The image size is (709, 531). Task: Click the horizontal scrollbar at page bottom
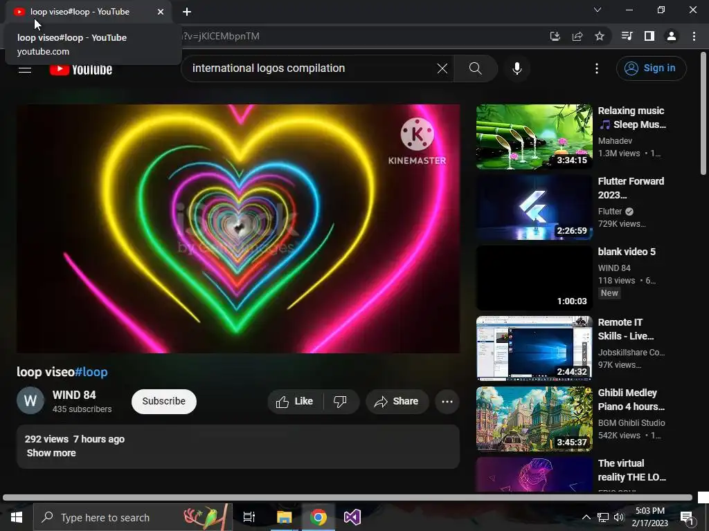click(348, 498)
